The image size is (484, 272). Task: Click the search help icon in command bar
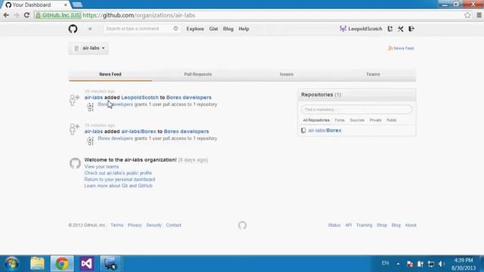point(175,29)
